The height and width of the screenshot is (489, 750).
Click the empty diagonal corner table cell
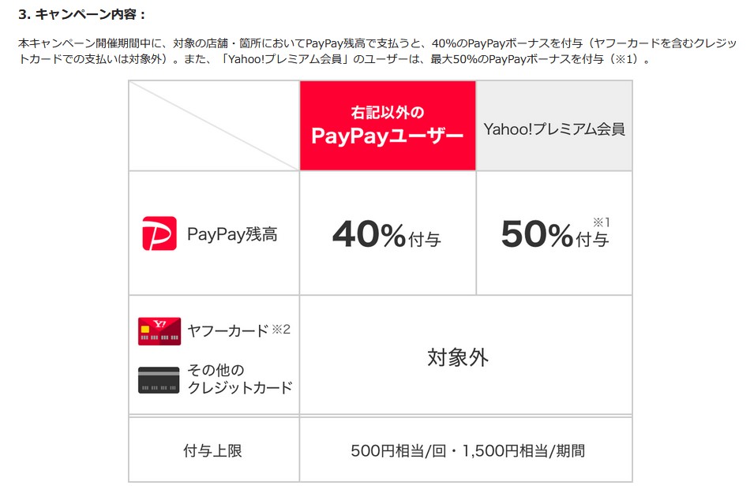tap(213, 125)
